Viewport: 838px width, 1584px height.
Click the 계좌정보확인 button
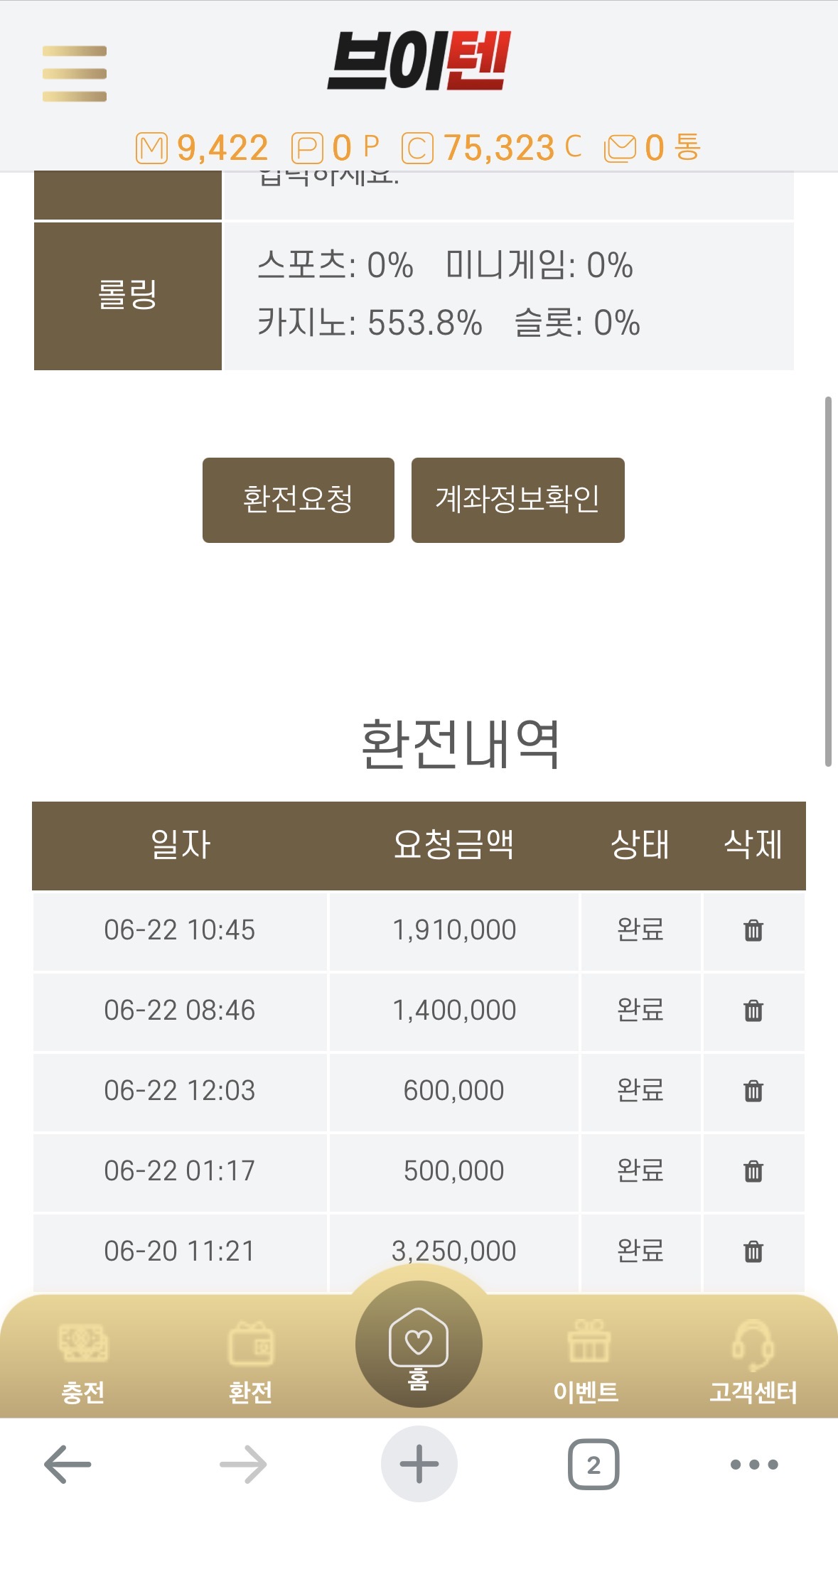518,500
